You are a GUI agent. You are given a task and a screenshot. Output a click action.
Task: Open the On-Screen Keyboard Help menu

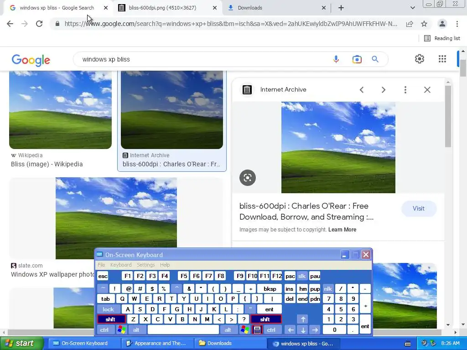point(165,265)
